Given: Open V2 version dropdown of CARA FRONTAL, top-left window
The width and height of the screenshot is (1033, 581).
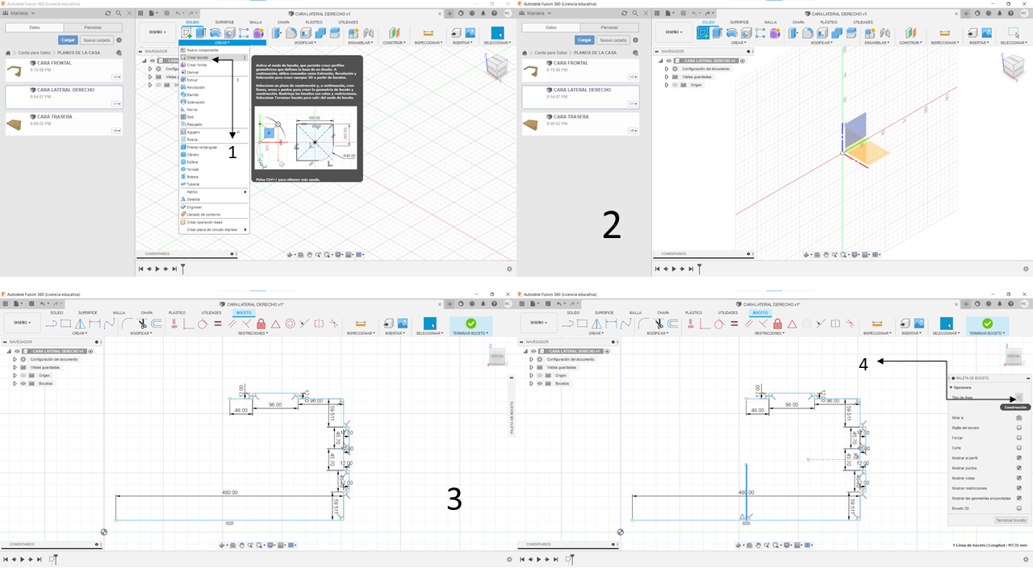Looking at the screenshot, I should (x=116, y=77).
